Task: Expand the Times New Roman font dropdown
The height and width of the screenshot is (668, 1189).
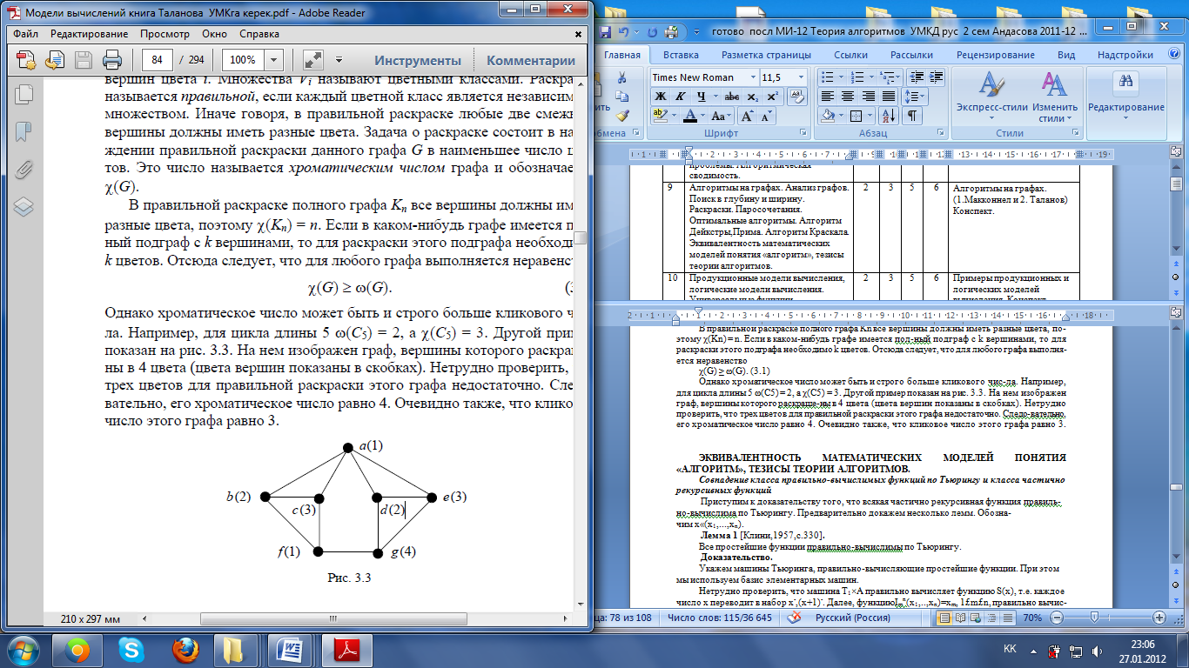Action: tap(751, 77)
